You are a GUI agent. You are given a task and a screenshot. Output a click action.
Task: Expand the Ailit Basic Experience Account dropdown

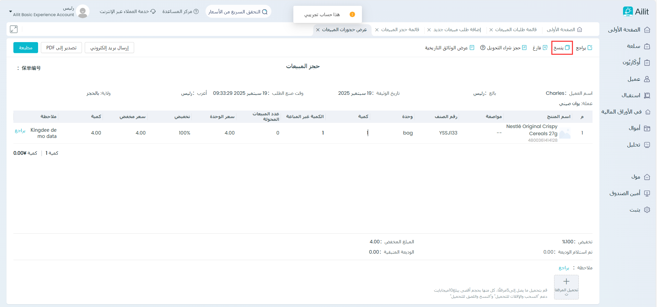pyautogui.click(x=11, y=12)
